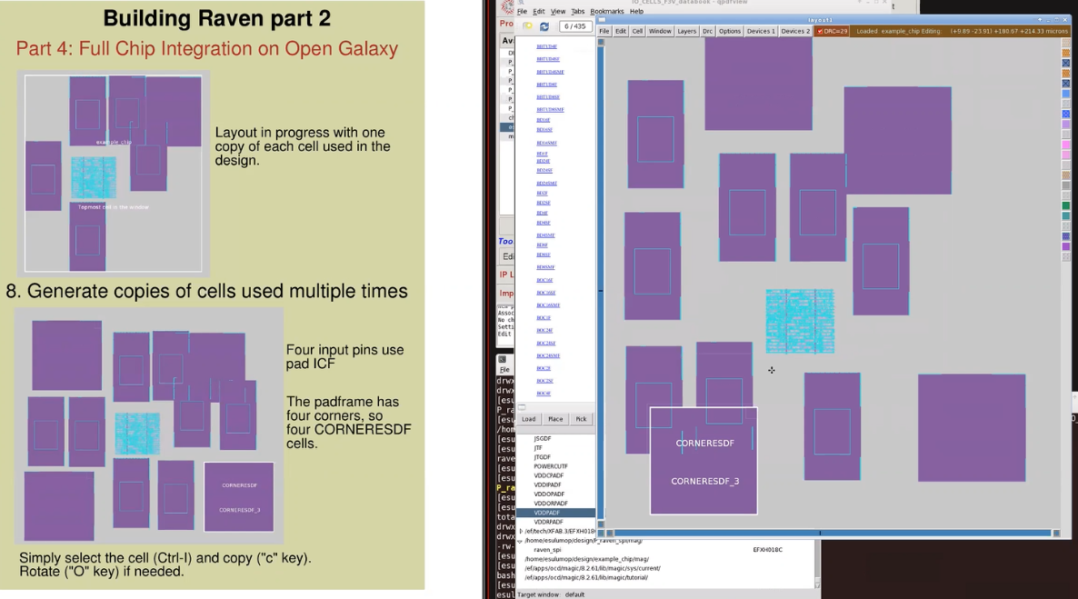Click the refresh icon in the qpdfview toolbar
Viewport: 1078px width, 599px height.
click(x=544, y=25)
